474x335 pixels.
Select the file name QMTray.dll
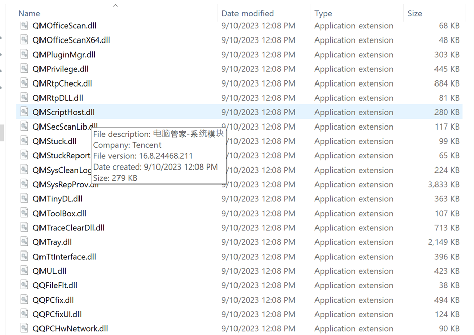(52, 242)
